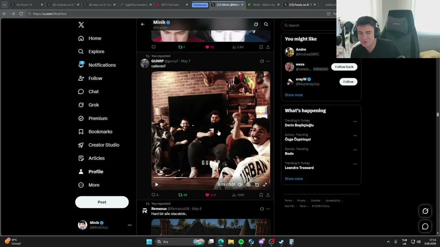The width and height of the screenshot is (440, 247).
Task: Open the Remaxus profile name link
Action: (x=159, y=209)
